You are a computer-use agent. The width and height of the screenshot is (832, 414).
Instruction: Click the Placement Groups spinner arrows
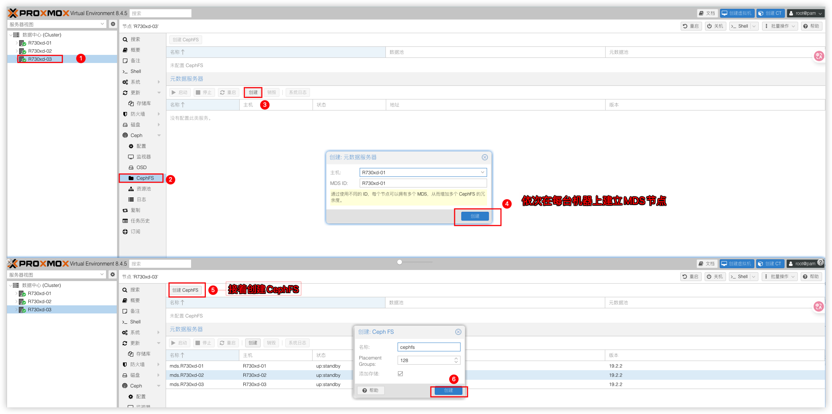[456, 360]
